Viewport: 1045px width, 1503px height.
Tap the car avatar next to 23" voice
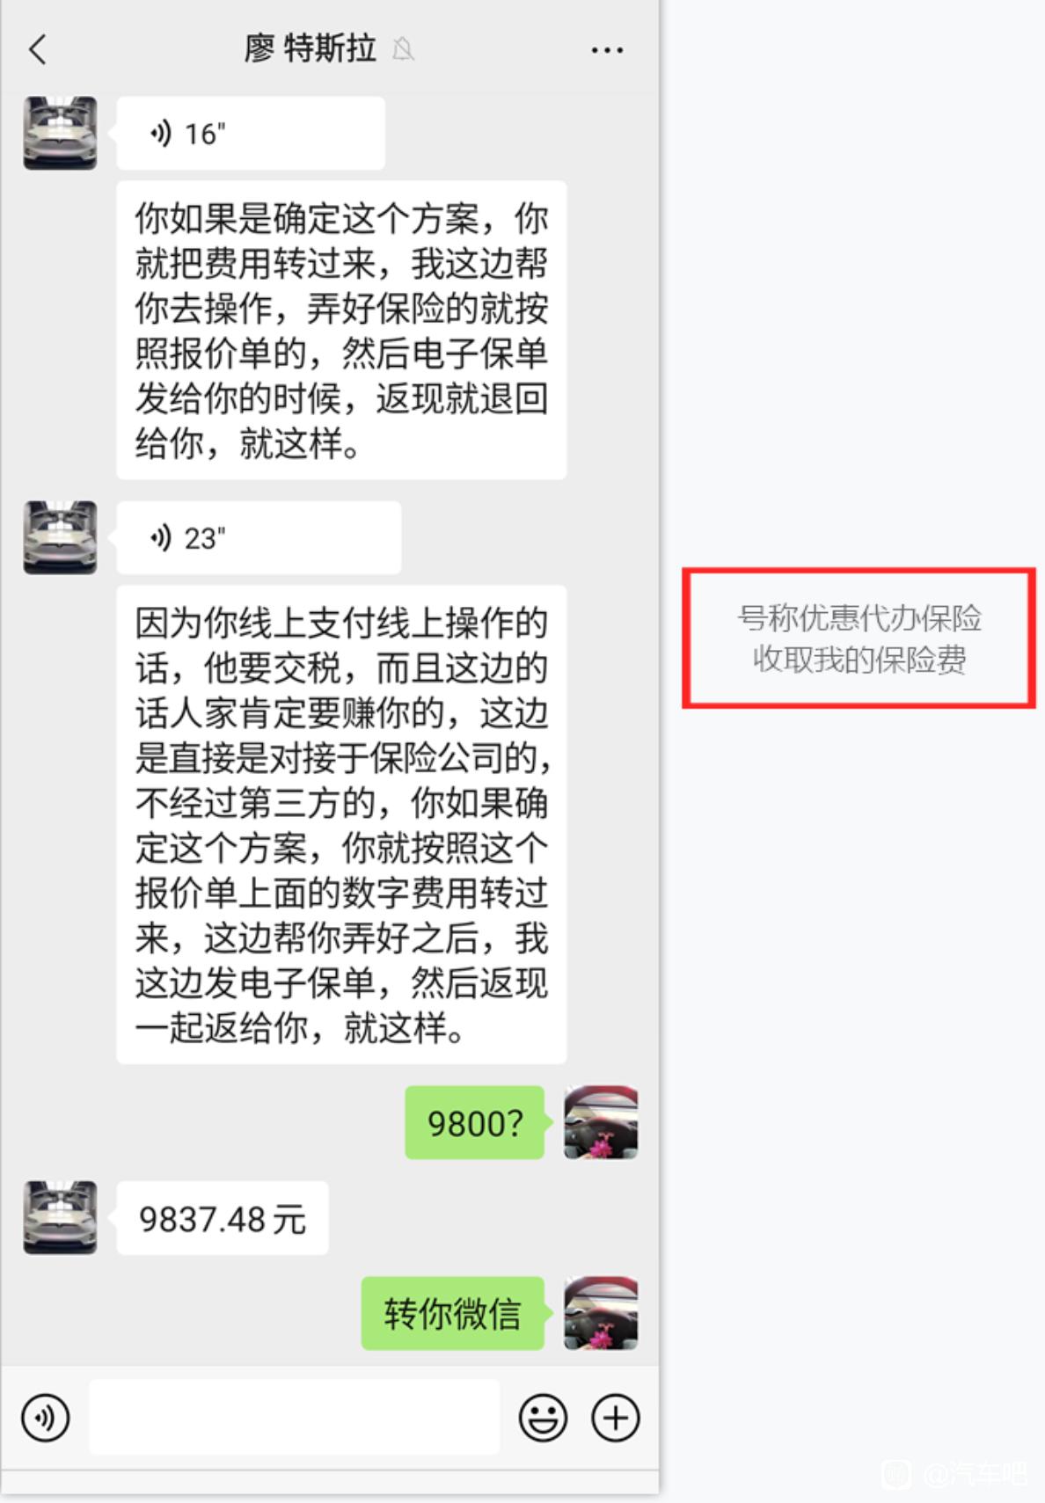pos(60,537)
